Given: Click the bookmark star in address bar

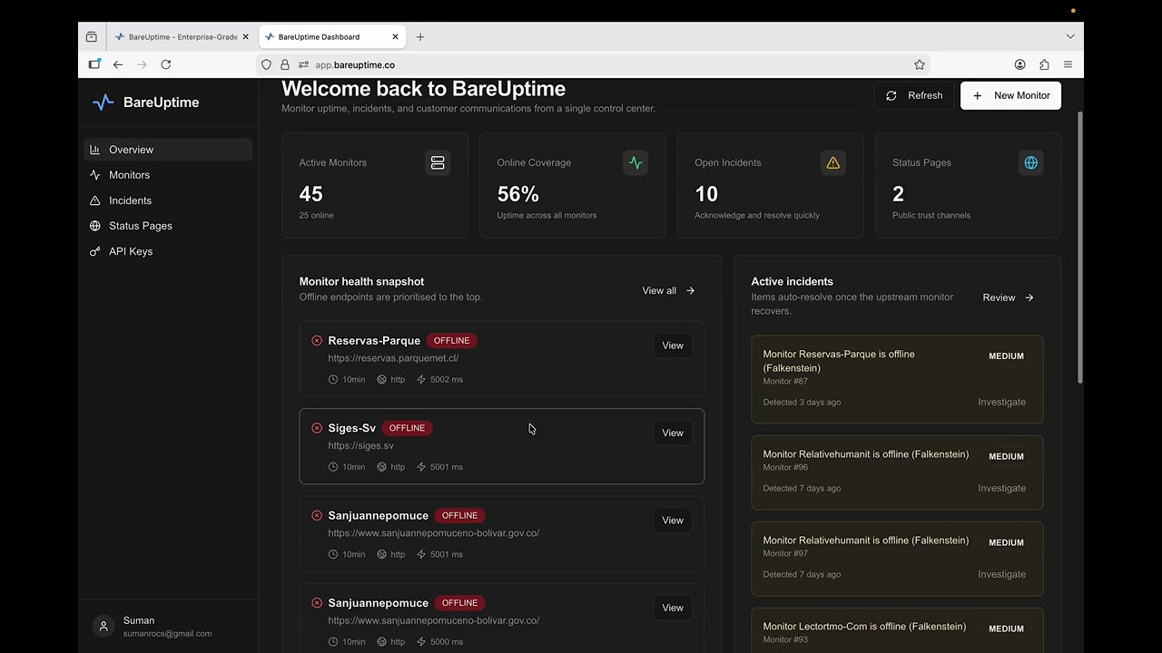Looking at the screenshot, I should (x=920, y=64).
